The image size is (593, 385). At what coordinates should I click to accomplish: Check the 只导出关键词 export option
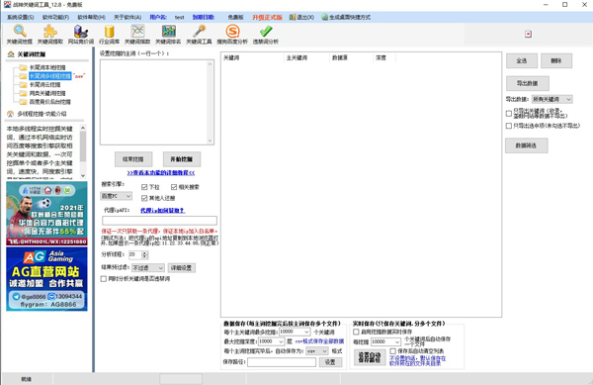509,113
